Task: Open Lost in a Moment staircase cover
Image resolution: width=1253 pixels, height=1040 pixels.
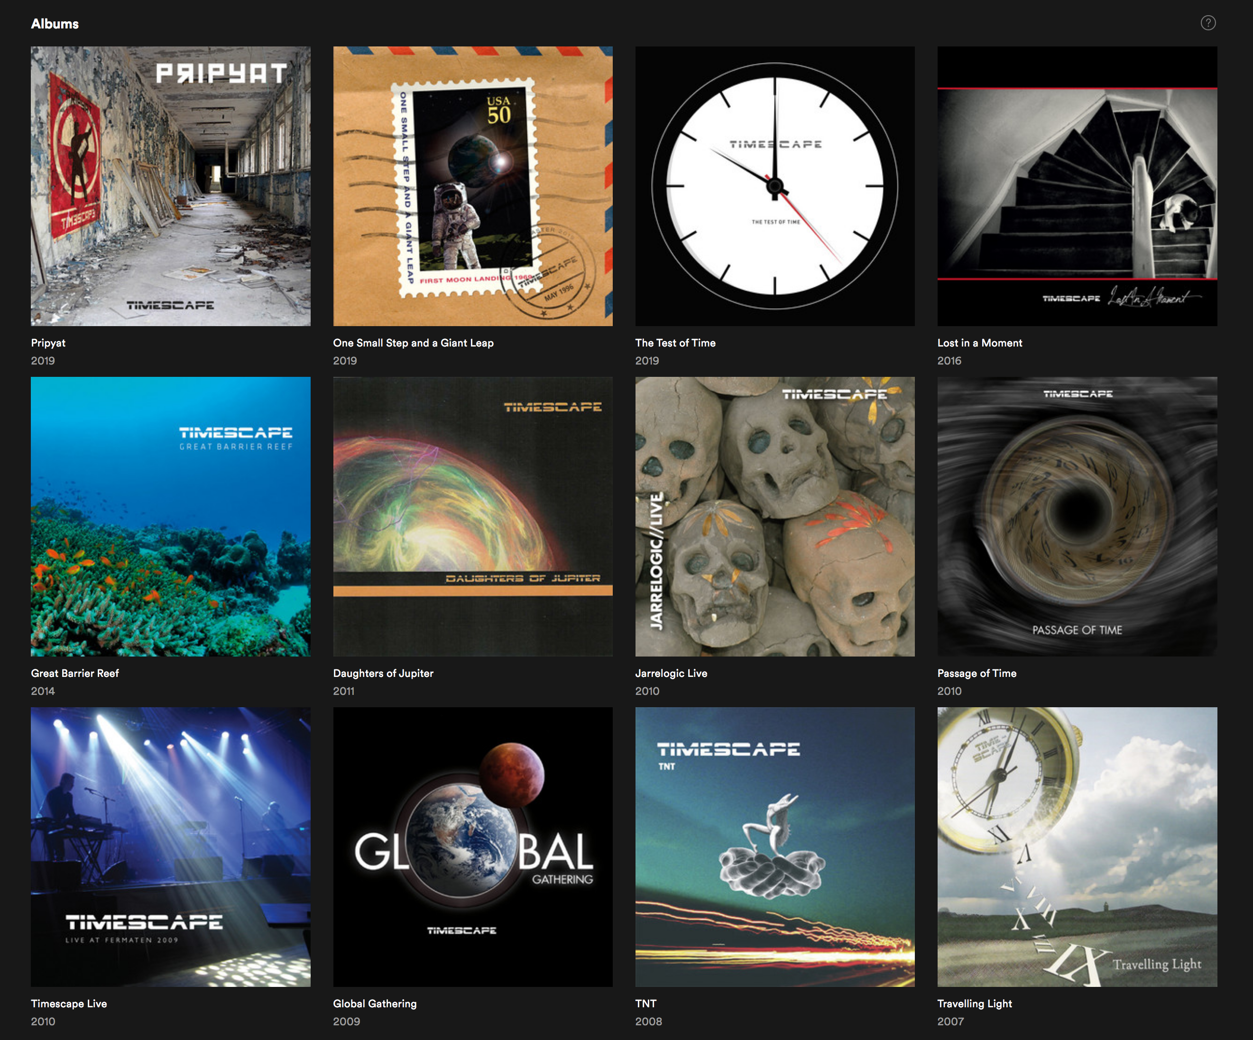Action: coord(1077,186)
